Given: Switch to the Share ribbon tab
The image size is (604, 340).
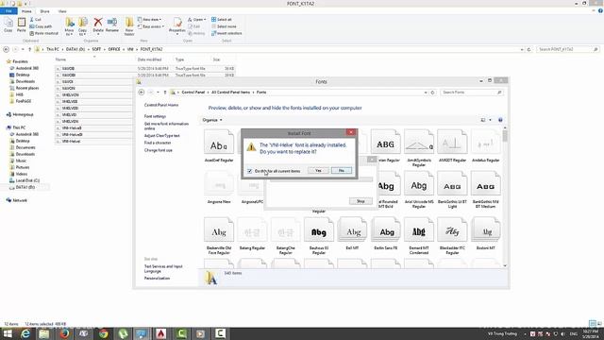Looking at the screenshot, I should 44,11.
